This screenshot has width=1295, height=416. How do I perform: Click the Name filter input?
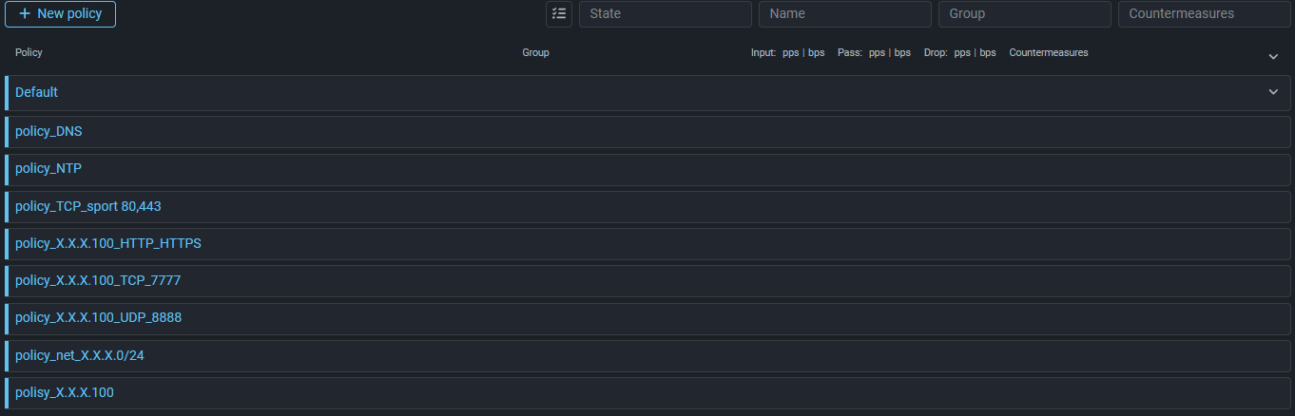click(x=844, y=14)
